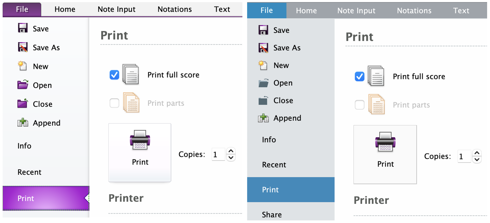Click the Append icon in blue theme sidebar

[x=263, y=118]
